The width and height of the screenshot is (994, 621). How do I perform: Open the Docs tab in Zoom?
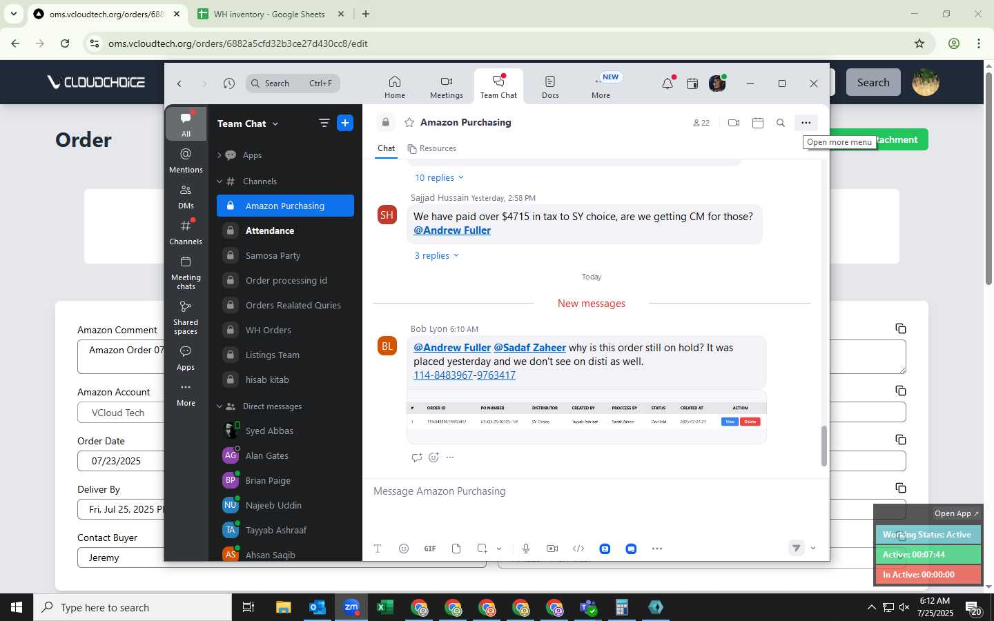pos(550,87)
